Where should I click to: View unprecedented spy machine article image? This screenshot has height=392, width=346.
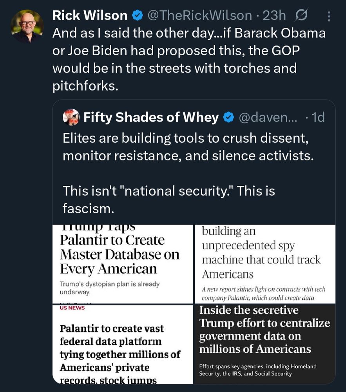tap(265, 264)
